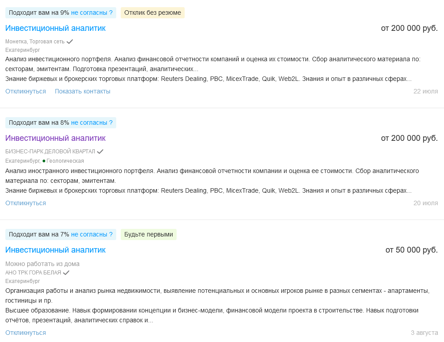The height and width of the screenshot is (342, 444).
Task: Click the Геологическая metro station label
Action: tap(65, 161)
